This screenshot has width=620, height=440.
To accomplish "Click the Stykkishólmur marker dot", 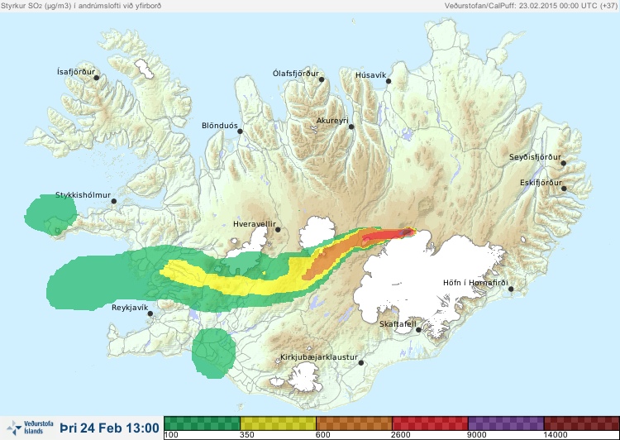I will pos(114,201).
